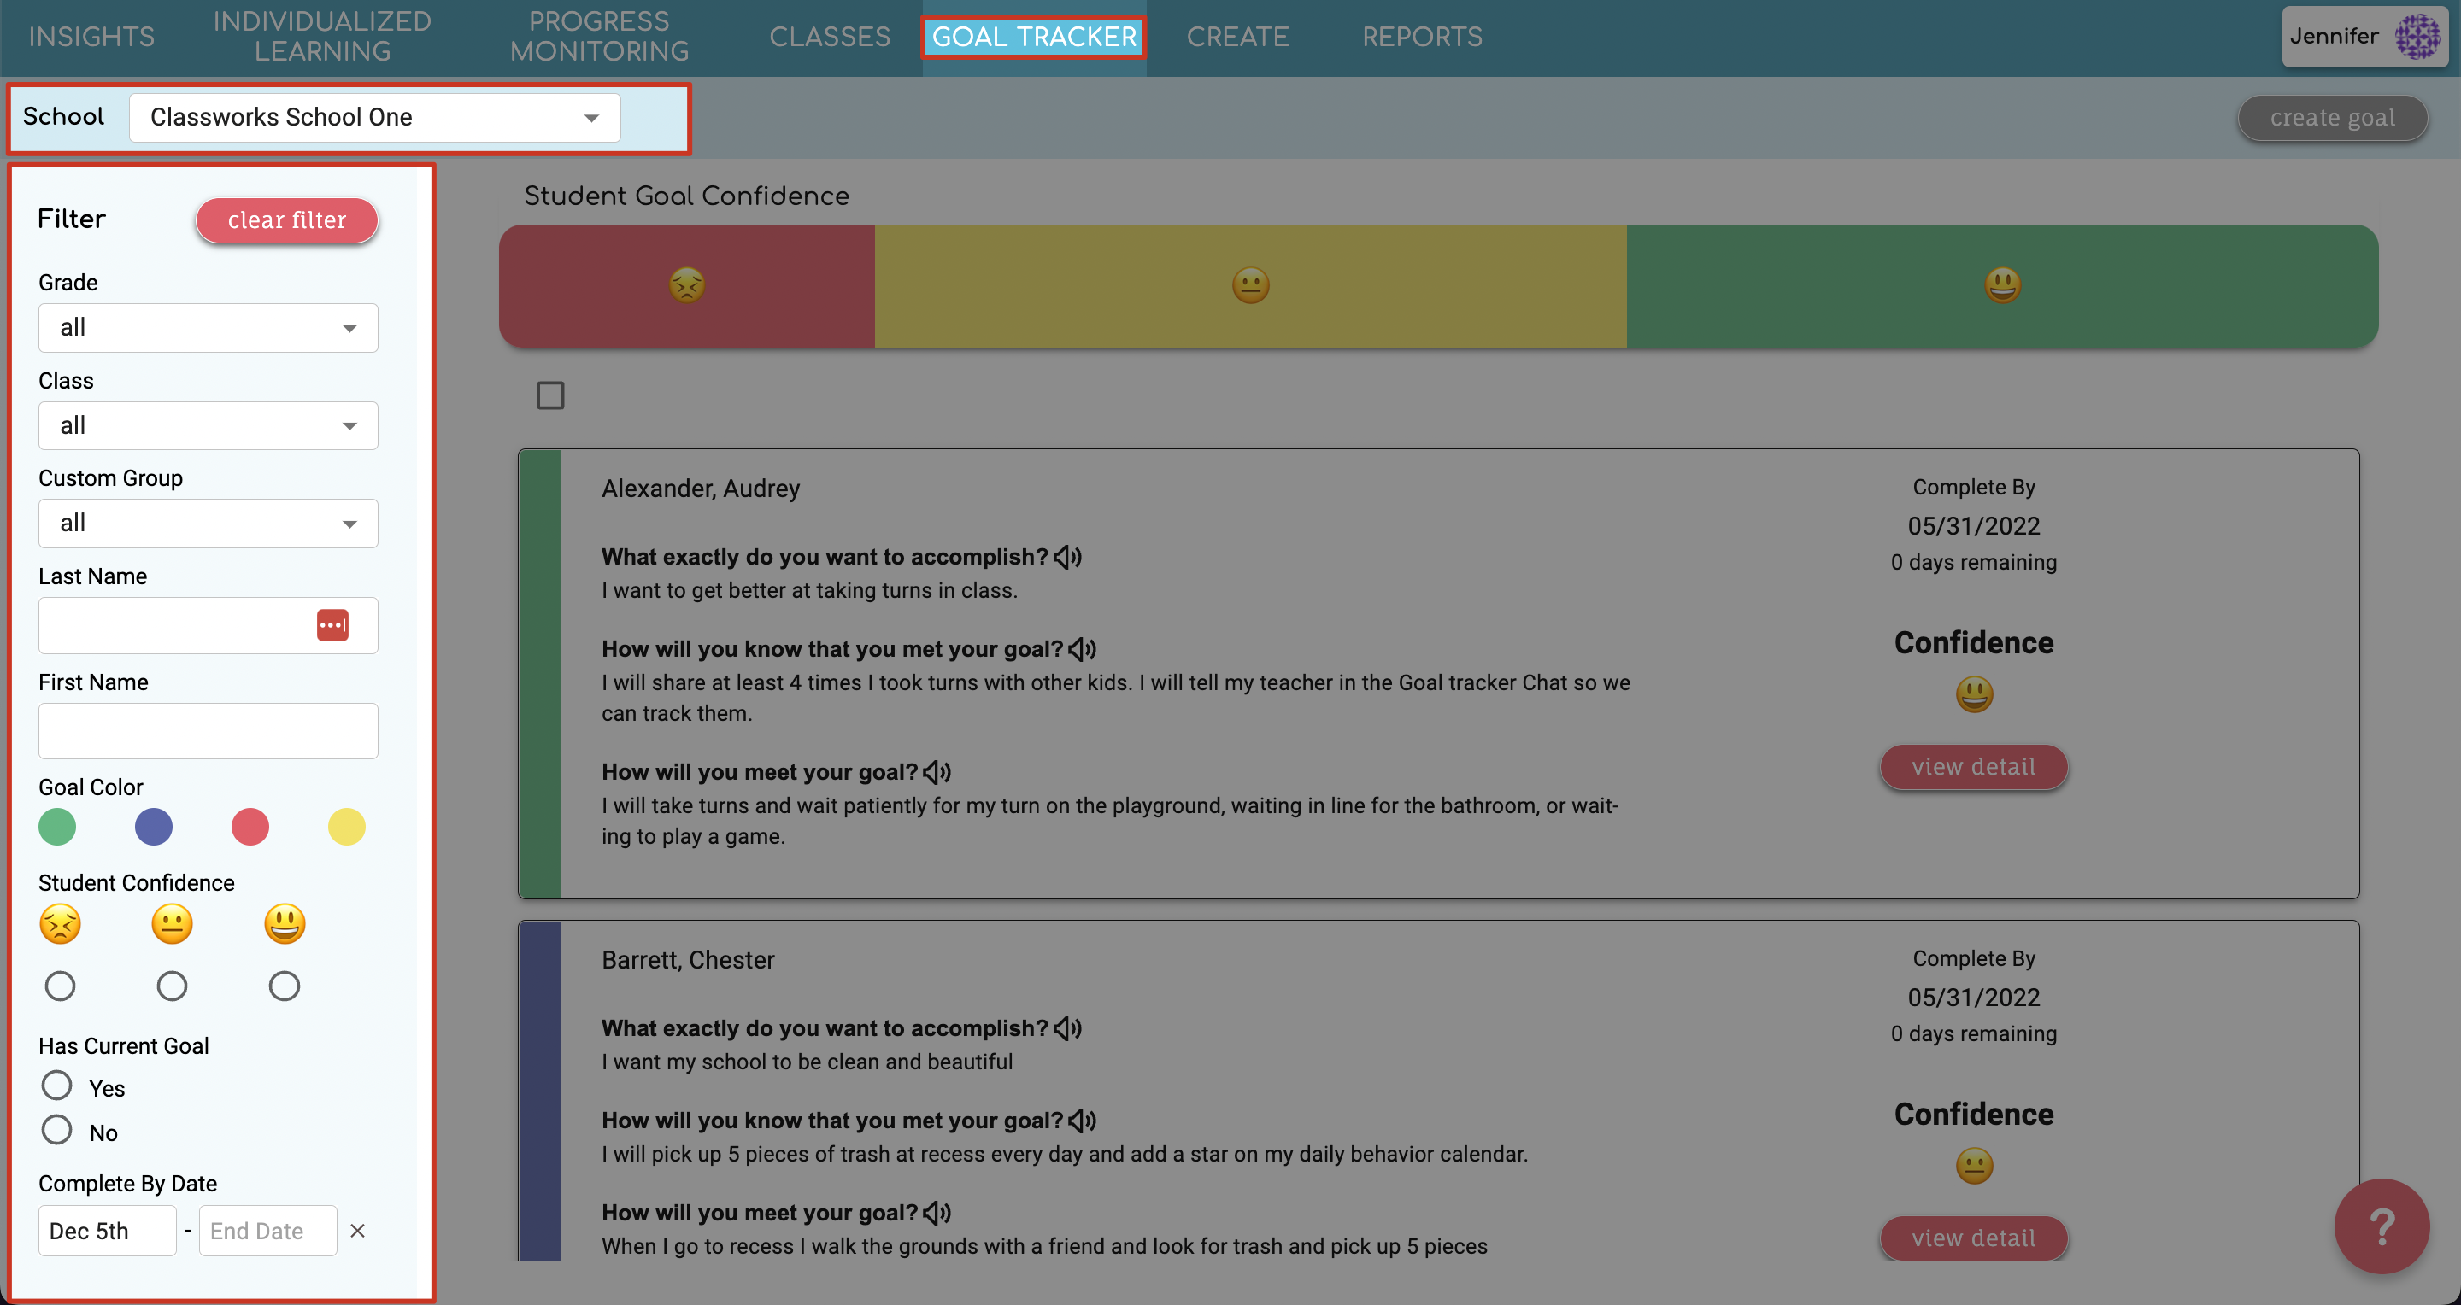
Task: Play audio for Chester's accomplish question
Action: (1069, 1028)
